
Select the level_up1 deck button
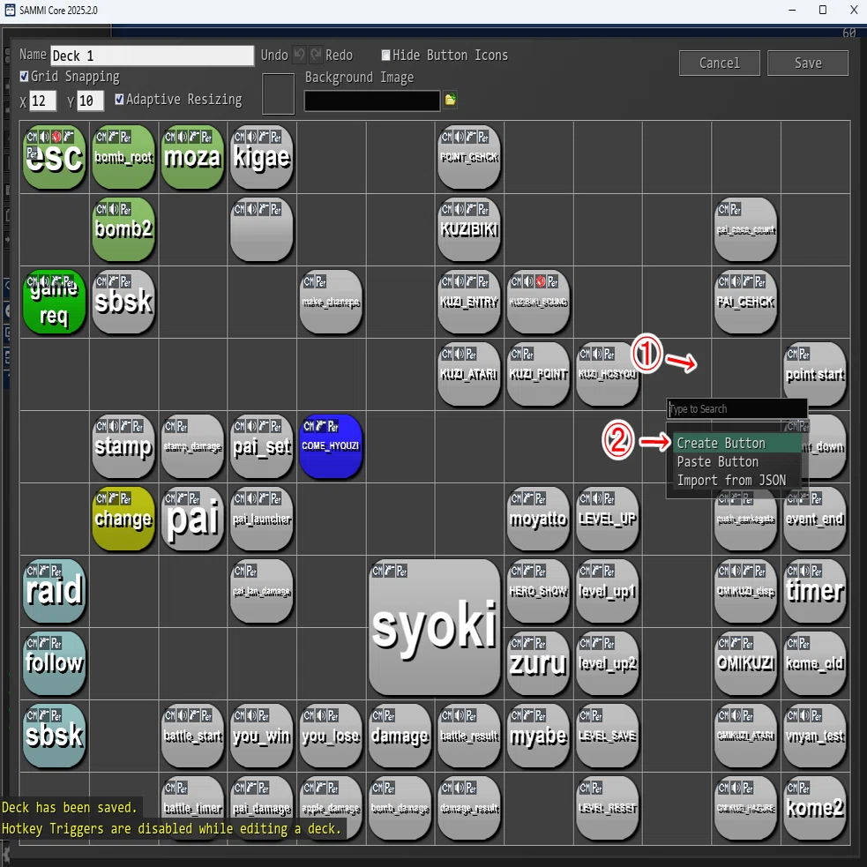point(607,591)
